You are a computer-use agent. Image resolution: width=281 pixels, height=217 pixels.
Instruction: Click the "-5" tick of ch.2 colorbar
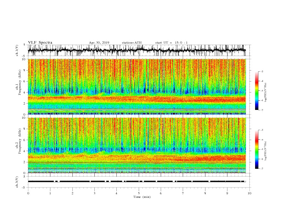point(261,149)
